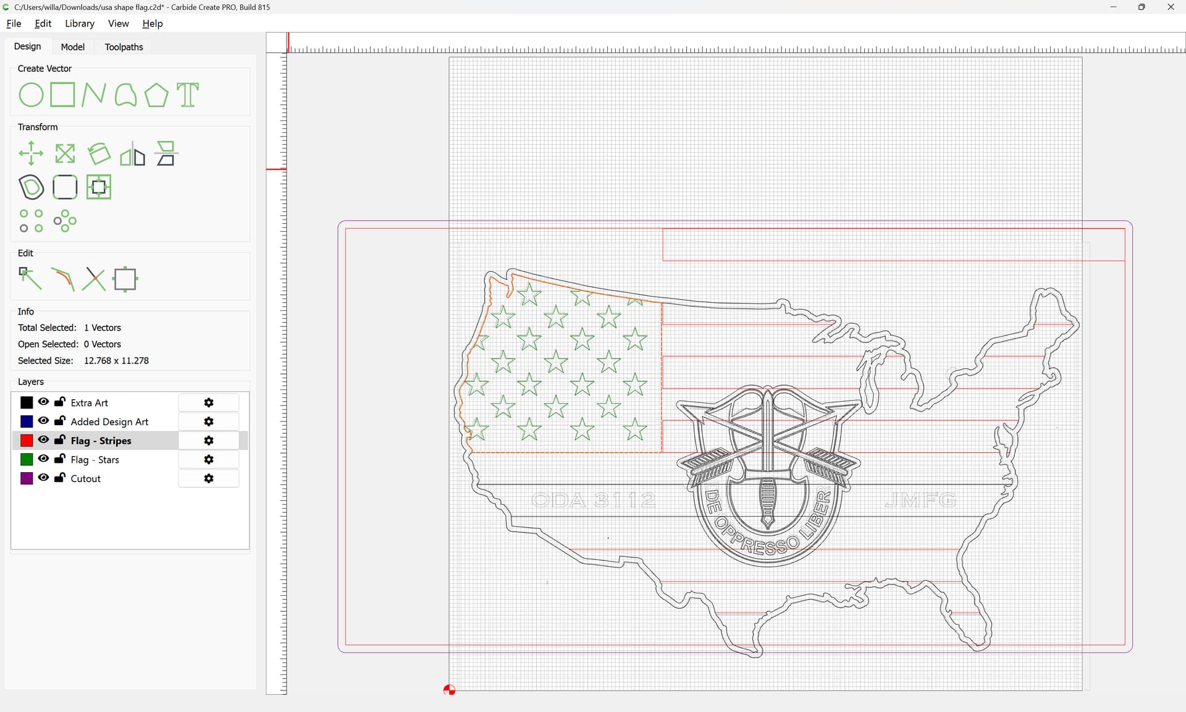Open the Library menu
The width and height of the screenshot is (1186, 712).
click(x=80, y=23)
